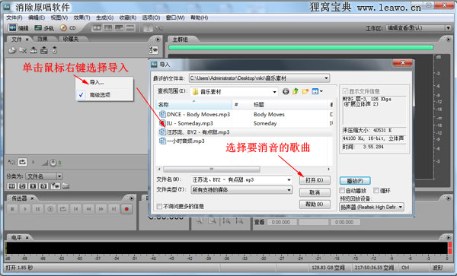Sort file list by 标题 column
Viewport: 457px width, 276px height.
click(x=289, y=104)
